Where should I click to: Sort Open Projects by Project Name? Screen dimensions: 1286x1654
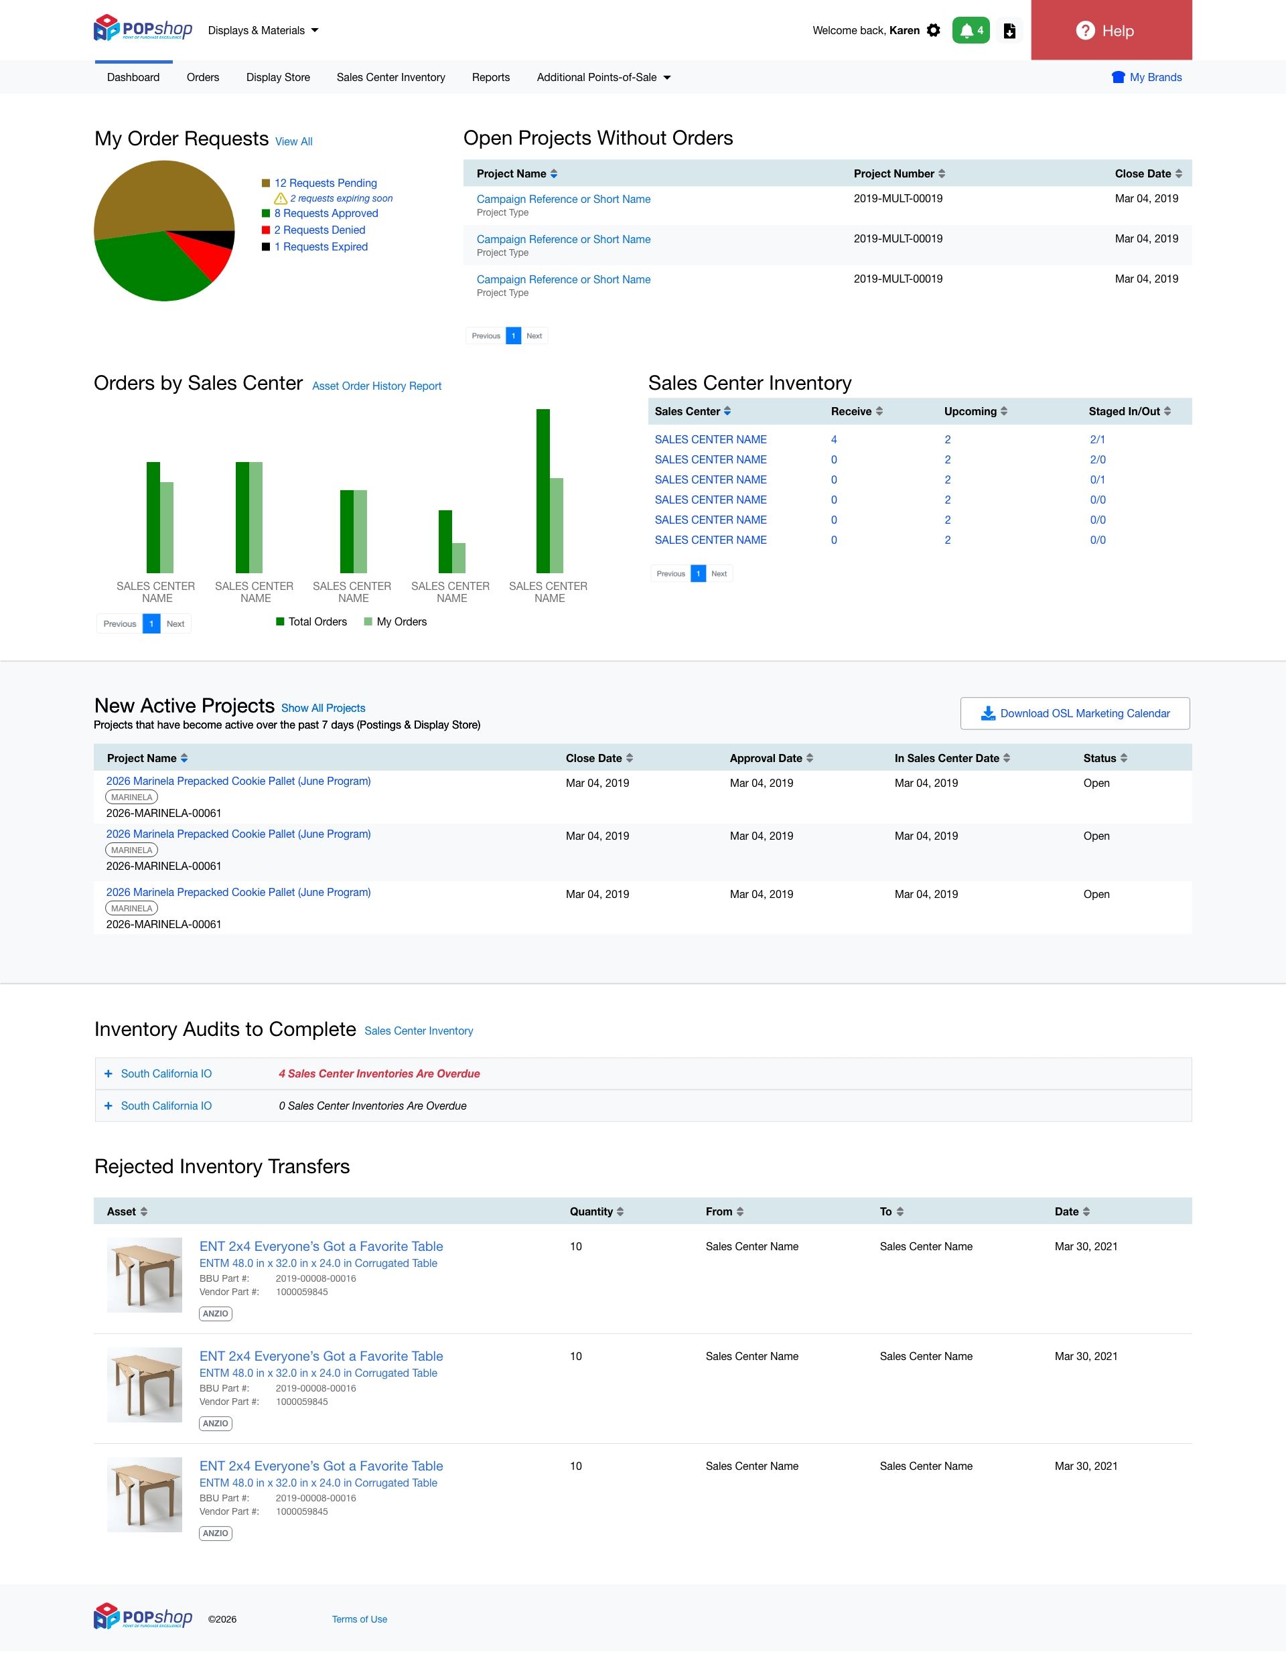(554, 173)
